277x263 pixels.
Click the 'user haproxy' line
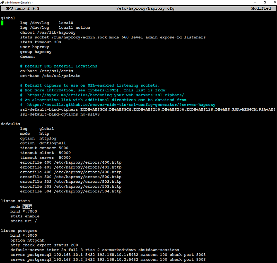point(34,47)
